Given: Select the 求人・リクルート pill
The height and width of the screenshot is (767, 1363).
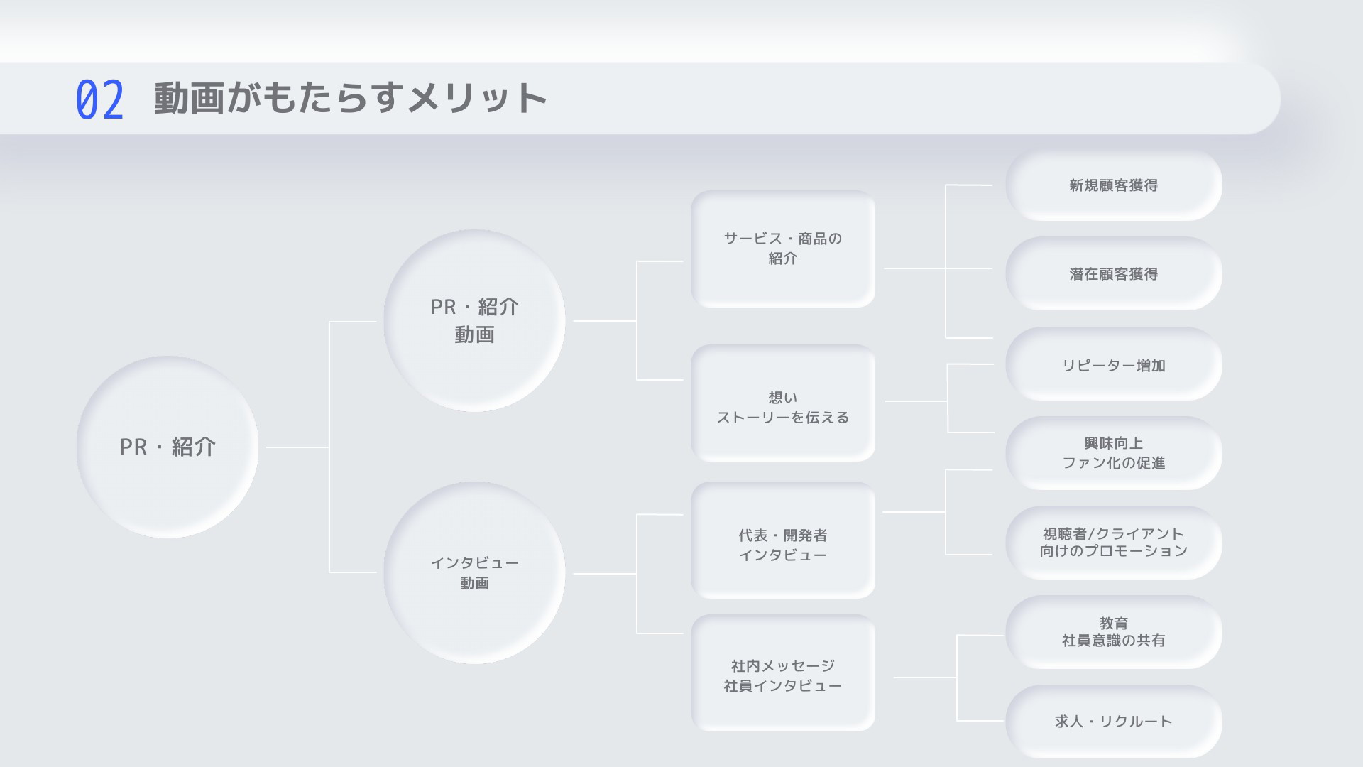Looking at the screenshot, I should pos(1114,721).
